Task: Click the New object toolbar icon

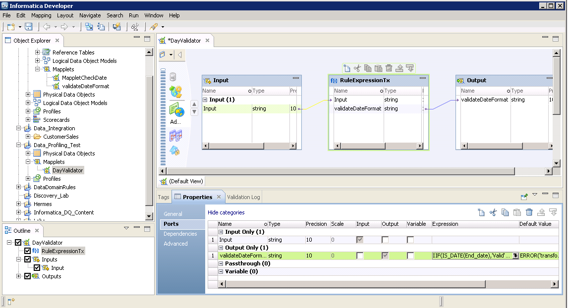Action: (x=11, y=26)
